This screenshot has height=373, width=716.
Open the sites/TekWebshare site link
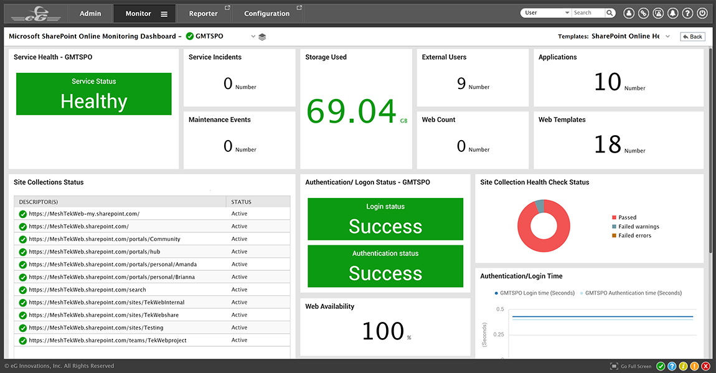pos(103,315)
